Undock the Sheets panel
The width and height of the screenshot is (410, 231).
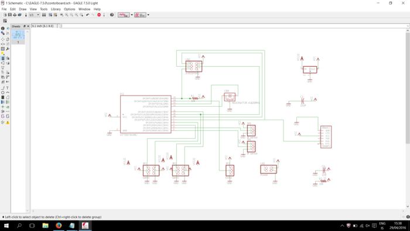[x=25, y=26]
